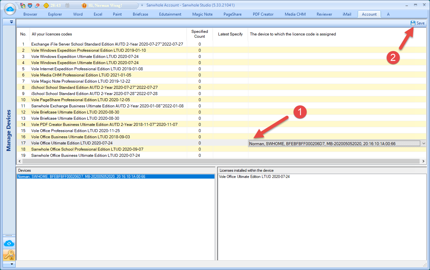Viewport: 430px width, 270px height.
Task: Click the US flag user icon in title bar
Action: (x=22, y=6)
